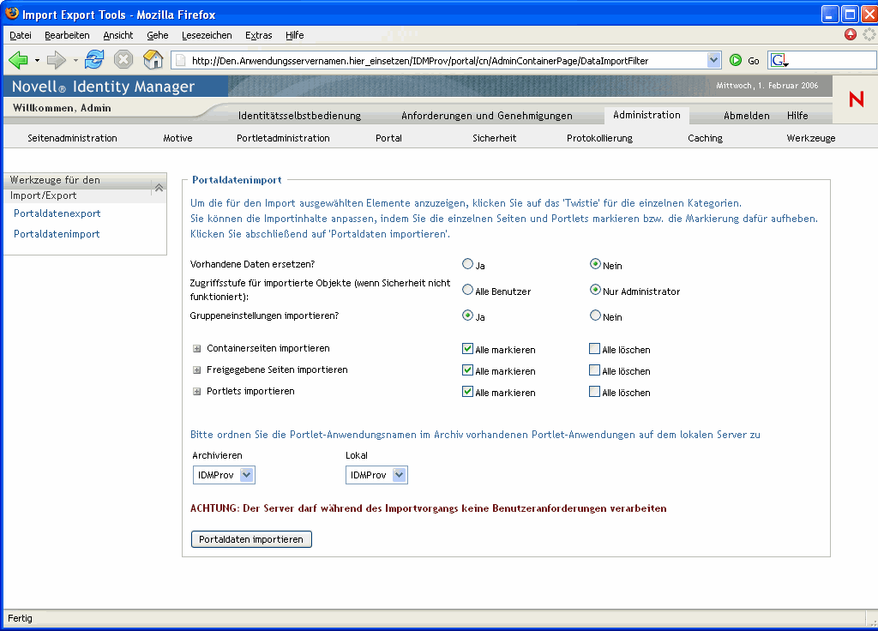Click the red update notification icon
This screenshot has width=878, height=631.
(851, 34)
